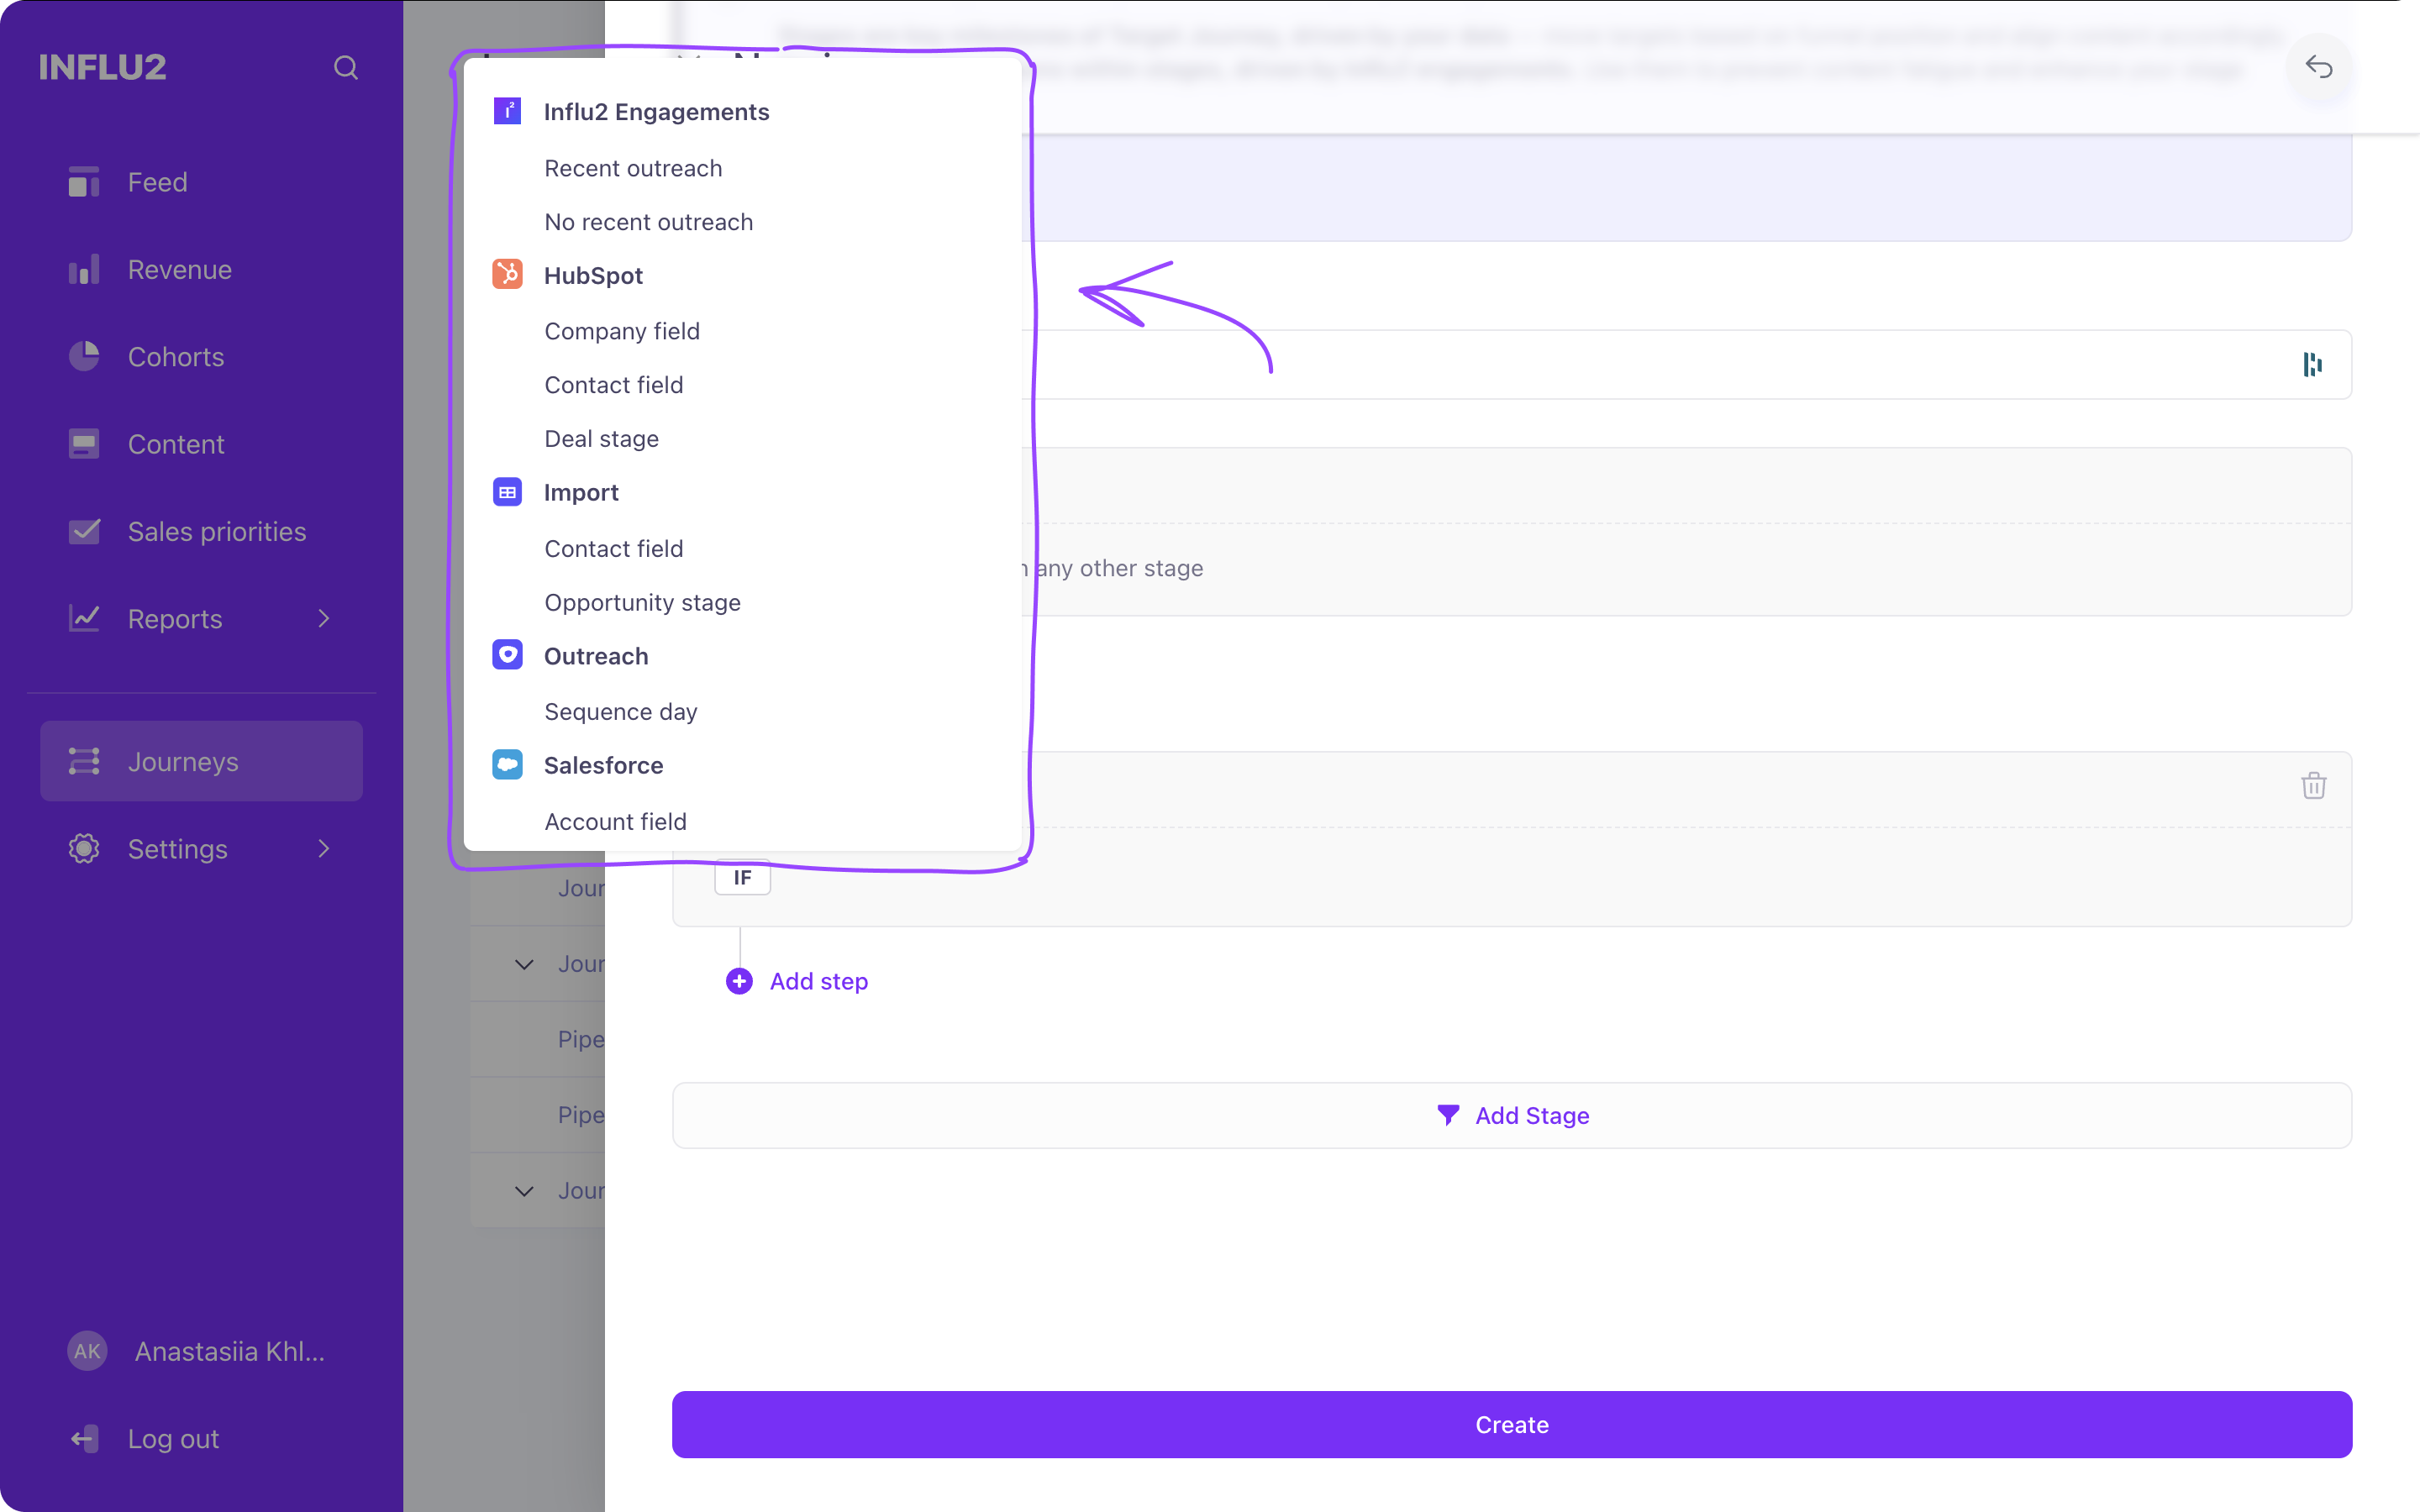Click the Settings gear icon
Screen dimensions: 2420x1512
point(84,849)
